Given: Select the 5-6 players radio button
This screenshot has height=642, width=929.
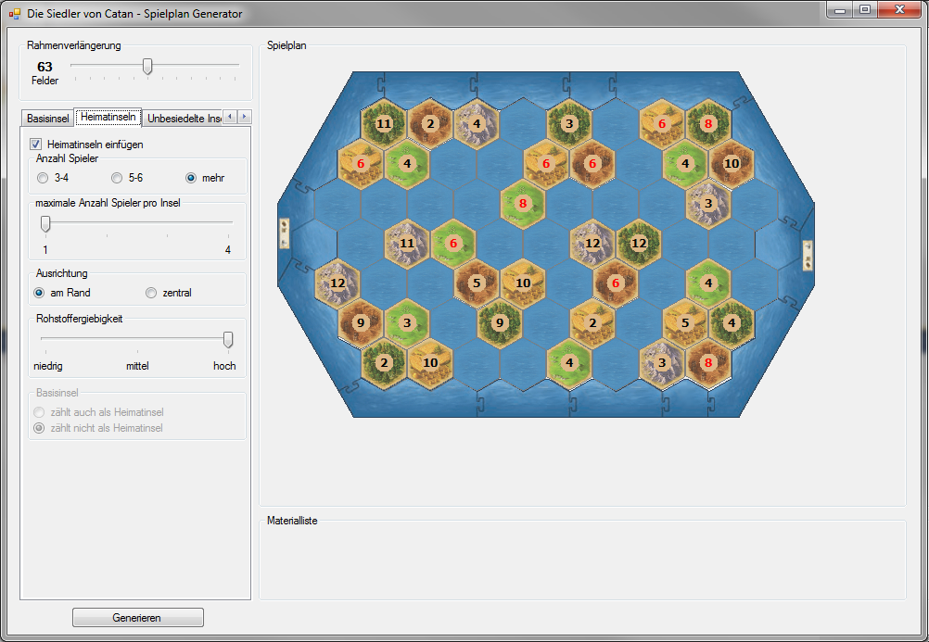Looking at the screenshot, I should coord(118,178).
